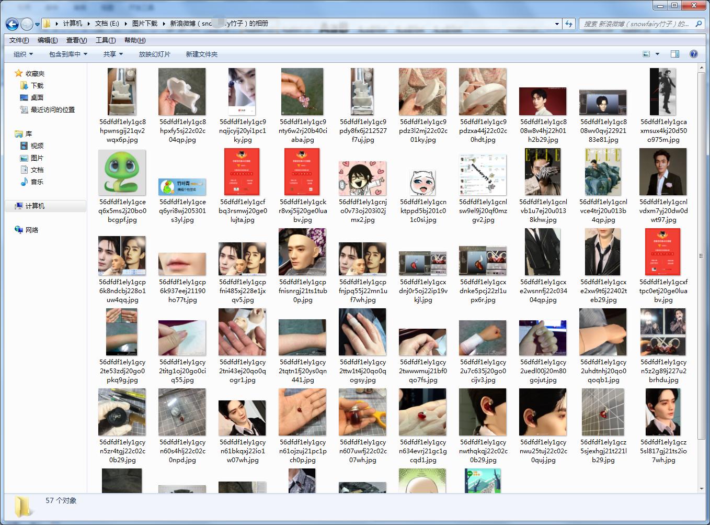
Task: Expand the 组织 dropdown
Action: click(x=23, y=54)
